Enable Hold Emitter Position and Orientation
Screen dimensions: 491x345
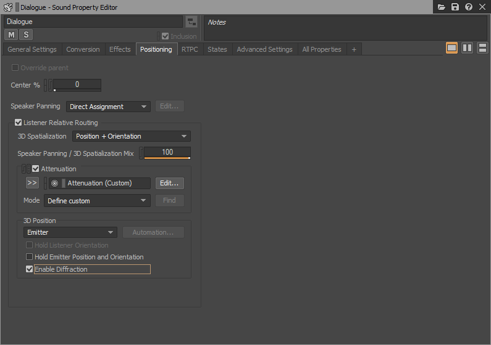[x=29, y=257]
